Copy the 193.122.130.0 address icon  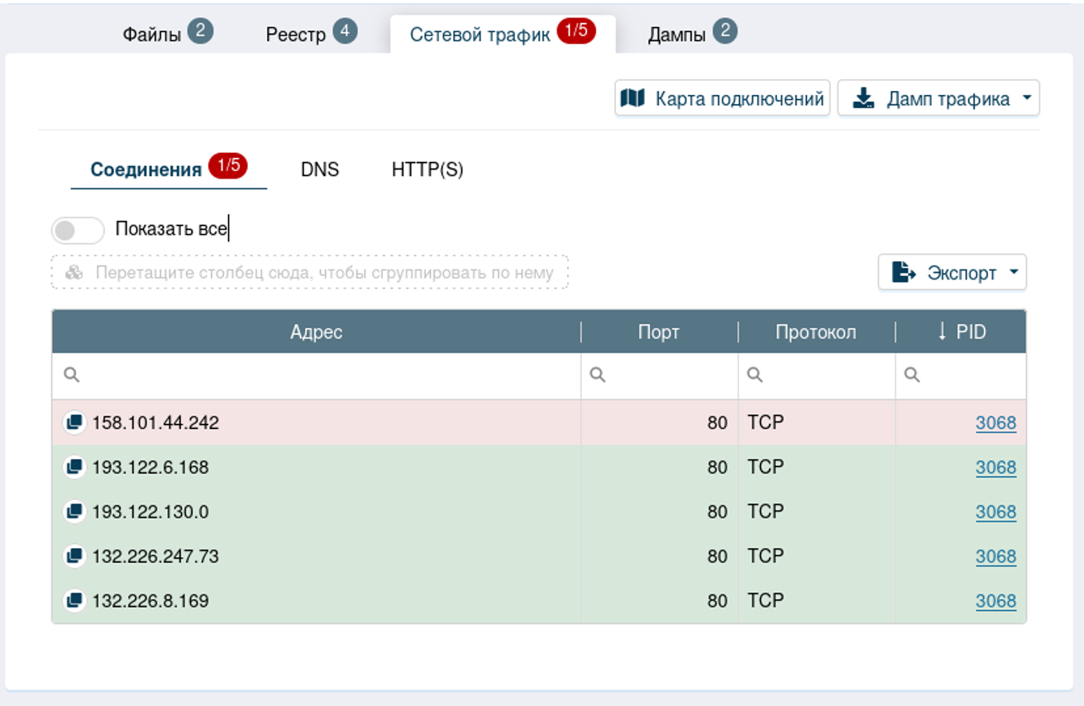pos(74,512)
